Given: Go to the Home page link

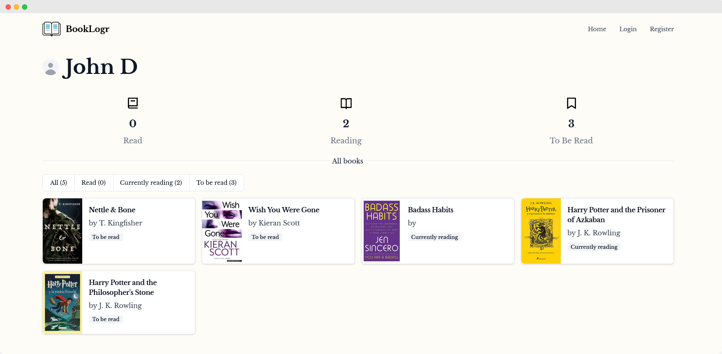Looking at the screenshot, I should 597,29.
